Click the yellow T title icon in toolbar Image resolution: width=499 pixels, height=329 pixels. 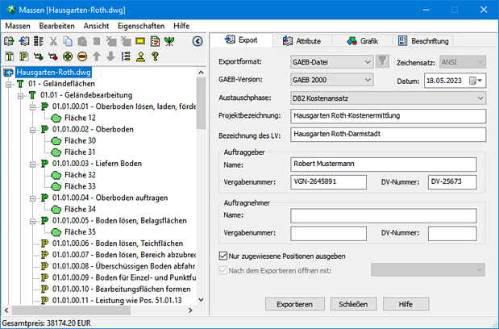(x=10, y=56)
